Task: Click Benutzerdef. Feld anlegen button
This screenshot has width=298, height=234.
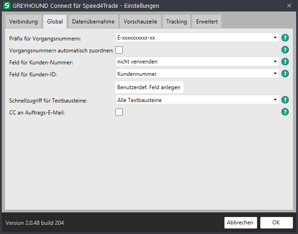Action: [149, 87]
